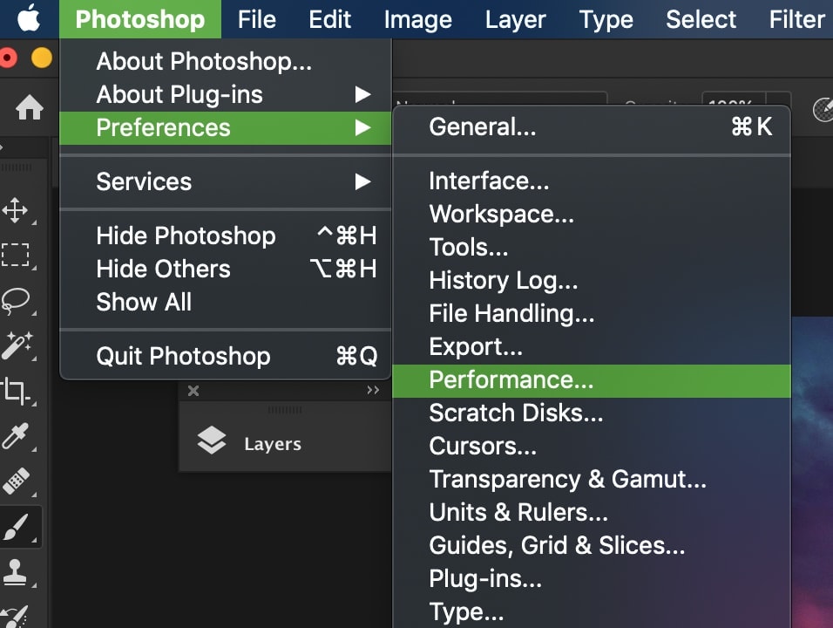Choose Quit Photoshop

click(x=226, y=356)
